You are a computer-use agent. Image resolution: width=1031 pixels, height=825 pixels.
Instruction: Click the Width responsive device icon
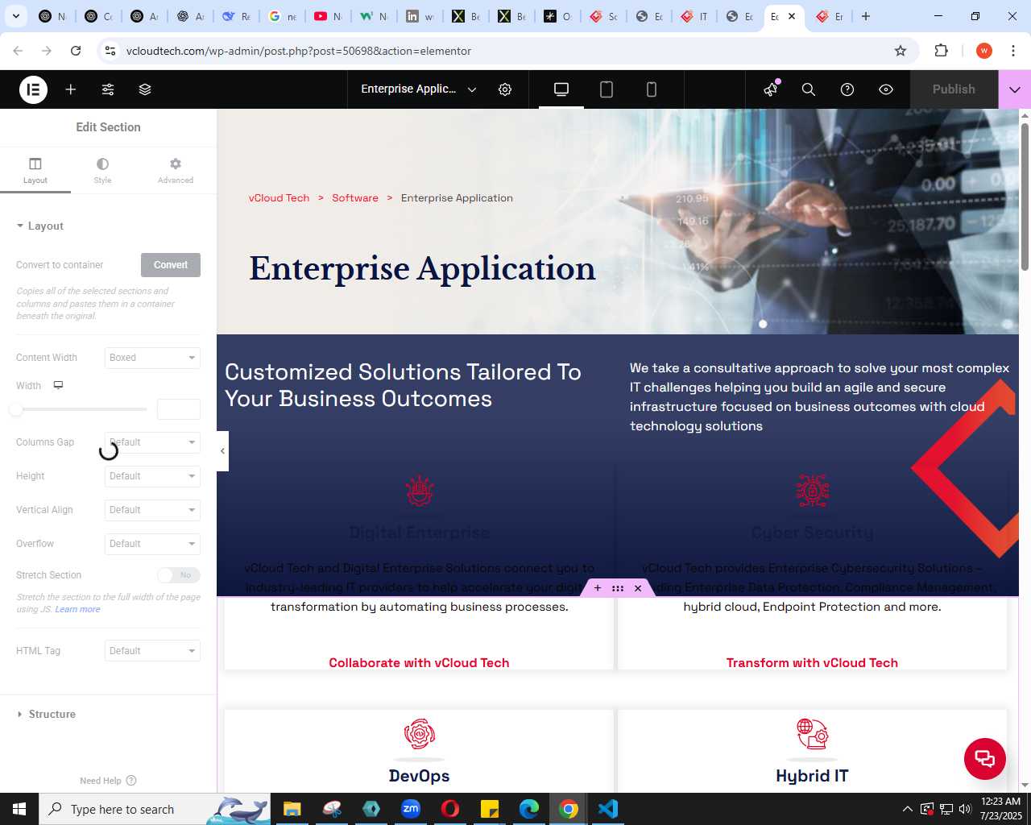58,385
